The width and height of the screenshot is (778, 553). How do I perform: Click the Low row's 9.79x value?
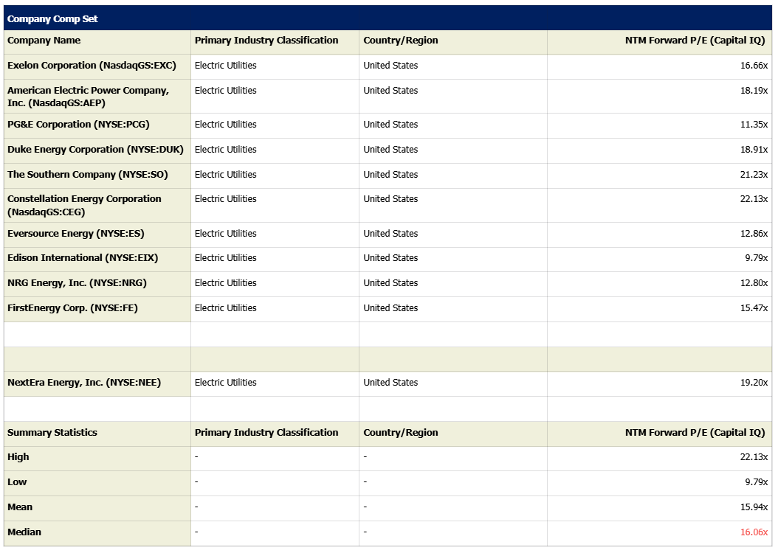click(756, 482)
